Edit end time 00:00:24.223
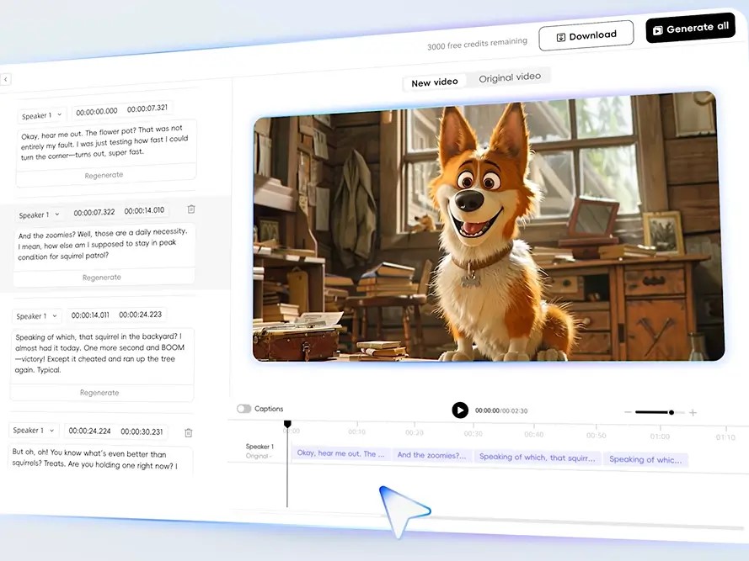Screen dimensions: 749x561 click(x=141, y=315)
